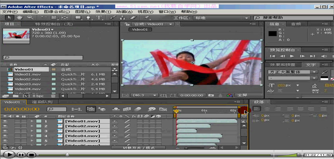Click the motion blur enable icon in timeline
The width and height of the screenshot is (334, 159).
(138, 109)
